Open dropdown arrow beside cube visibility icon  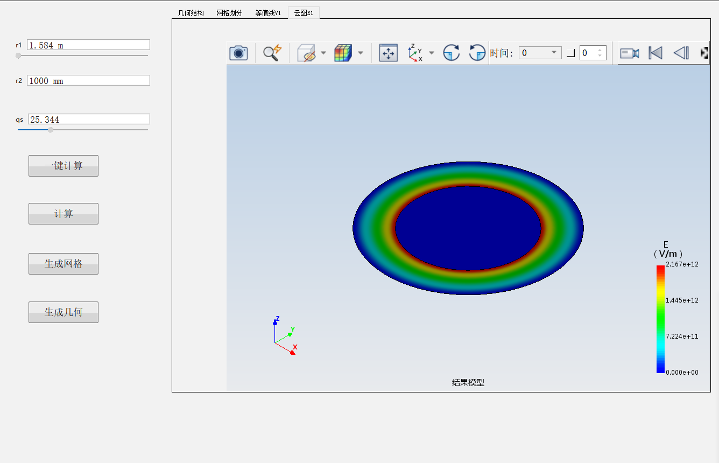pos(323,53)
